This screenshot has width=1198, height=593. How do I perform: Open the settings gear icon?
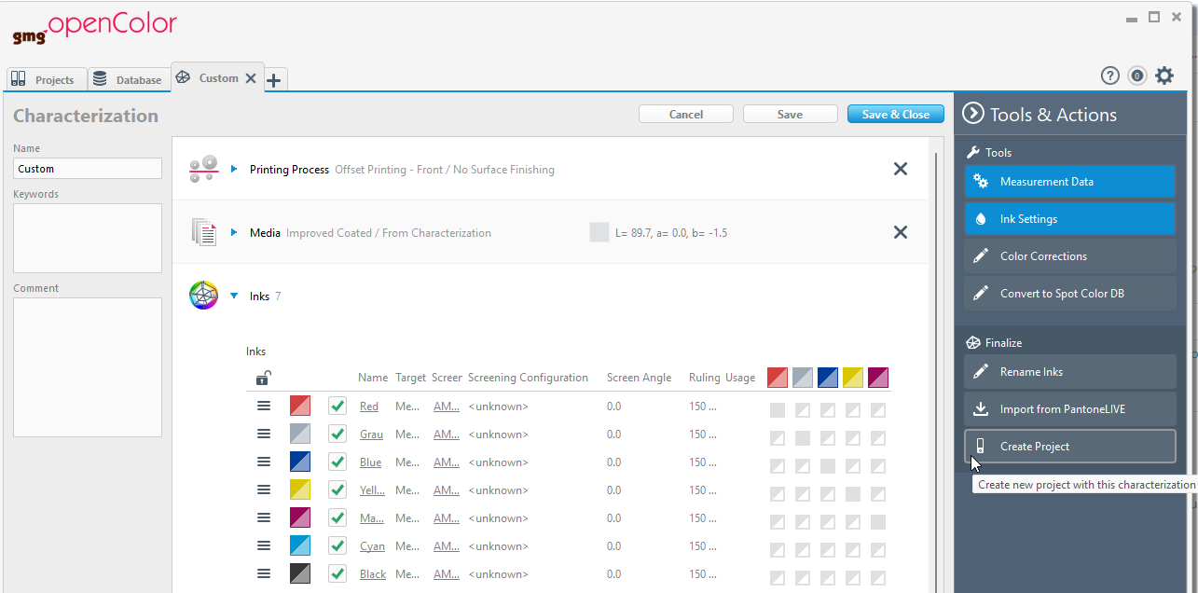(x=1164, y=76)
